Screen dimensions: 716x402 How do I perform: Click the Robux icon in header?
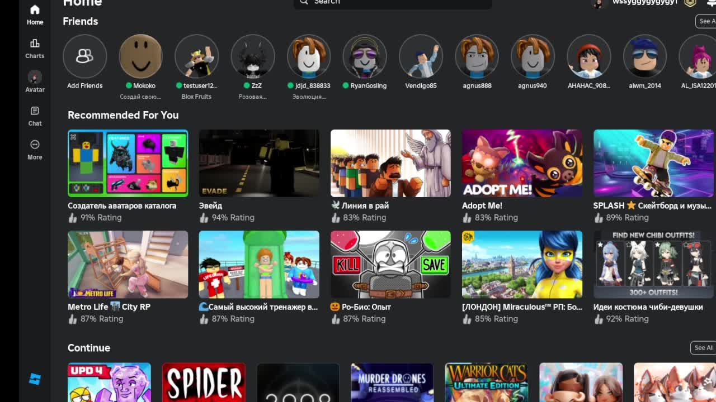690,2
